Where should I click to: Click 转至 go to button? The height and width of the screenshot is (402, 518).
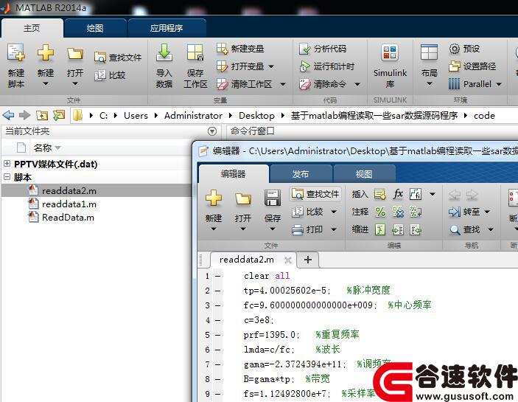(x=465, y=212)
